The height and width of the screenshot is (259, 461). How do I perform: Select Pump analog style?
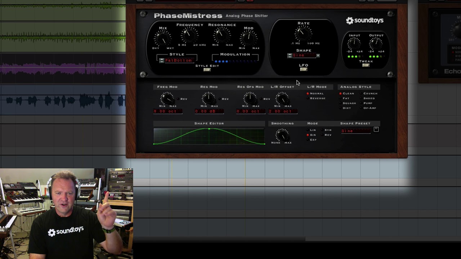pyautogui.click(x=366, y=103)
